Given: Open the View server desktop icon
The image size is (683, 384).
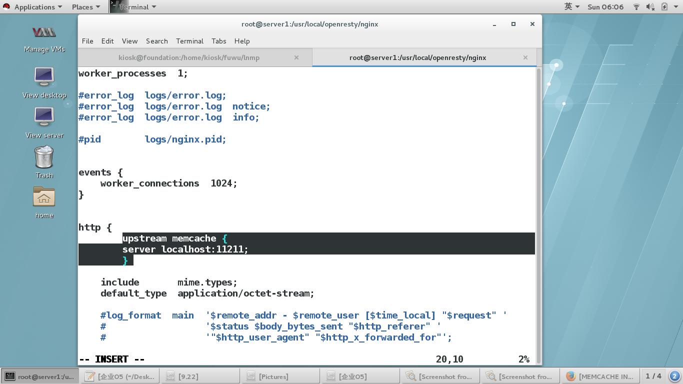Looking at the screenshot, I should (x=44, y=122).
